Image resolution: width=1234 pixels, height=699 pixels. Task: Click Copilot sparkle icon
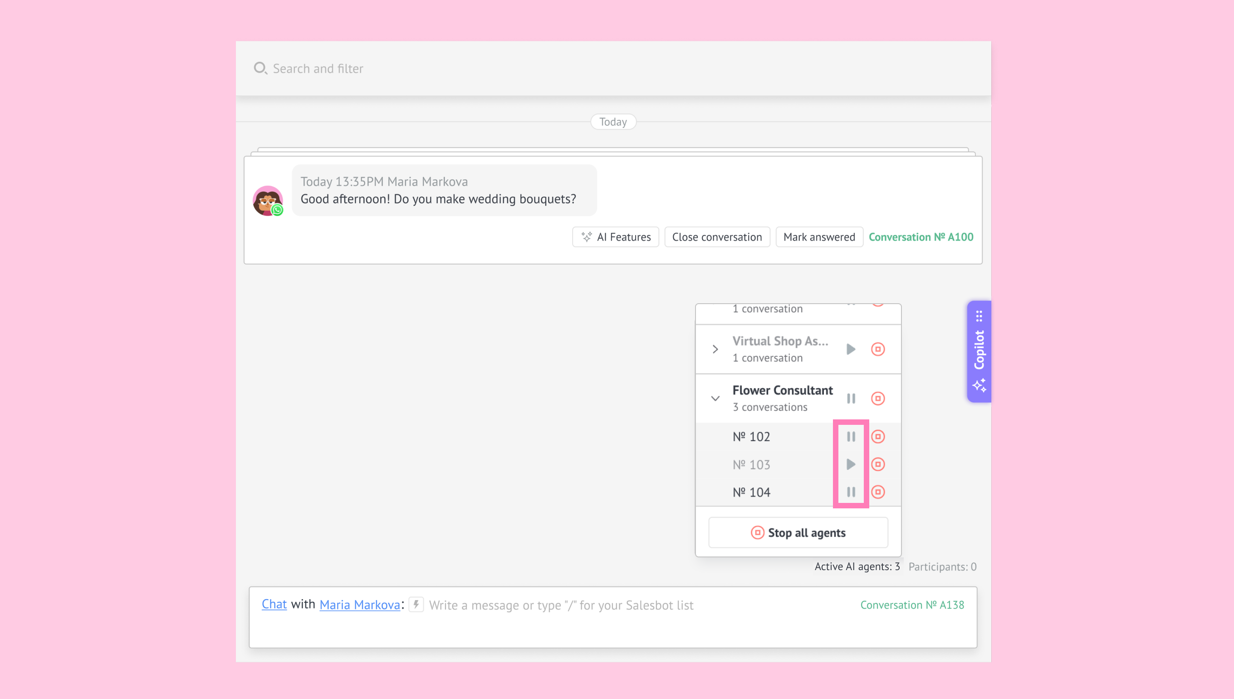click(979, 385)
